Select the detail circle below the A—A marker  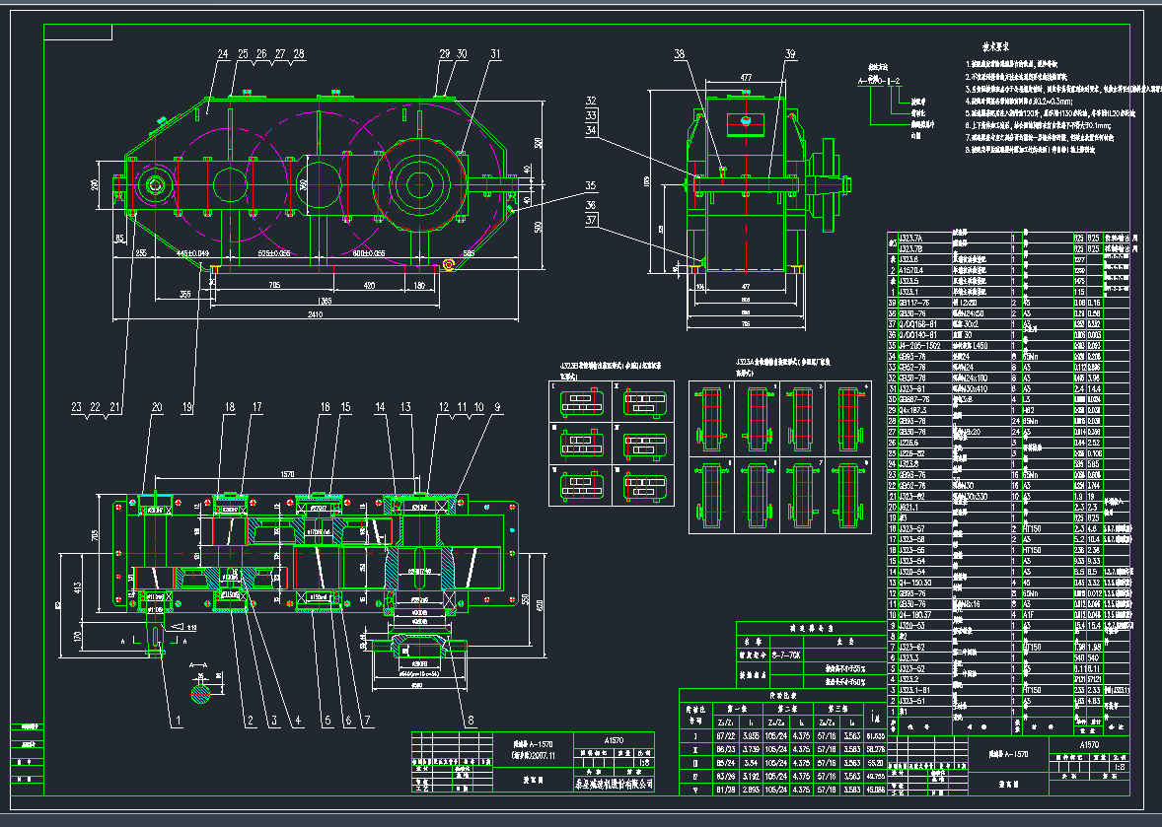[201, 694]
